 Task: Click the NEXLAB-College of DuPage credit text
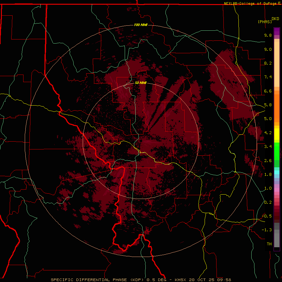(250, 3)
